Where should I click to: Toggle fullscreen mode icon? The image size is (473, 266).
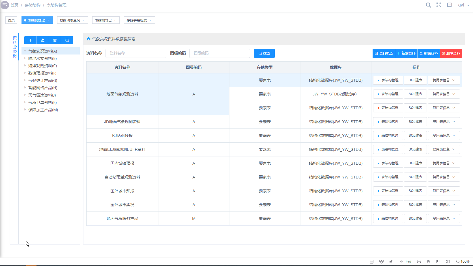[439, 5]
